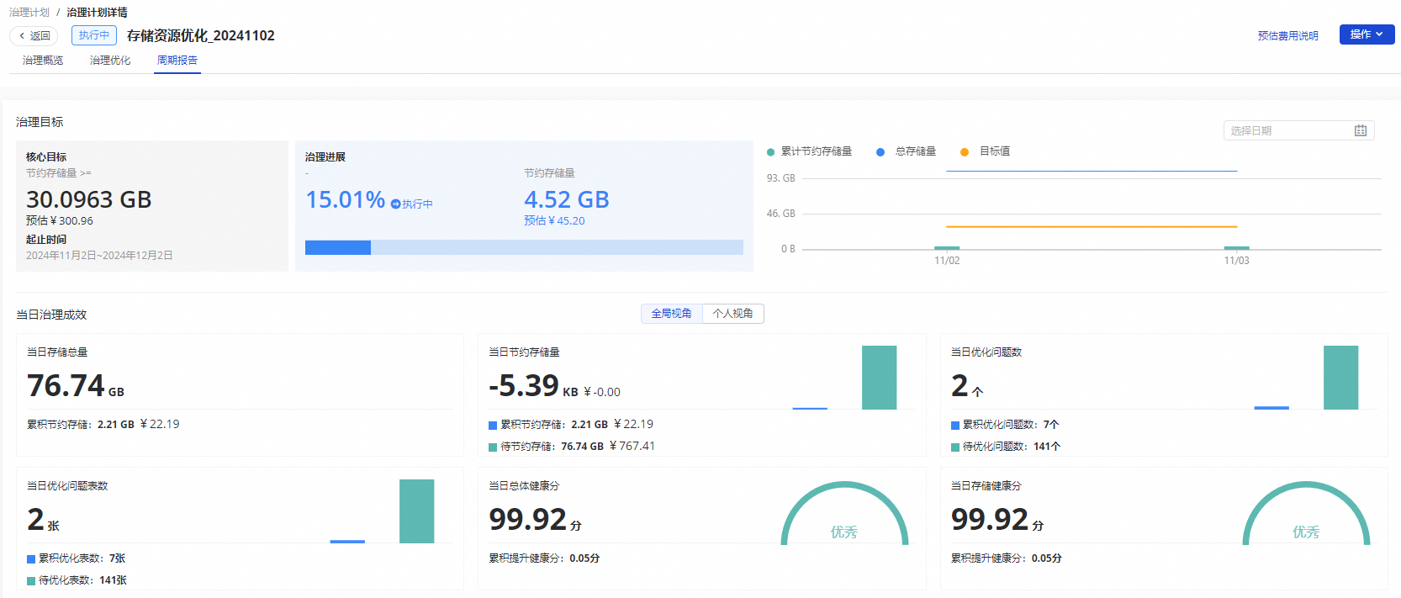Select the 周期报告 tab
Screen dimensions: 1401x598
pyautogui.click(x=177, y=61)
